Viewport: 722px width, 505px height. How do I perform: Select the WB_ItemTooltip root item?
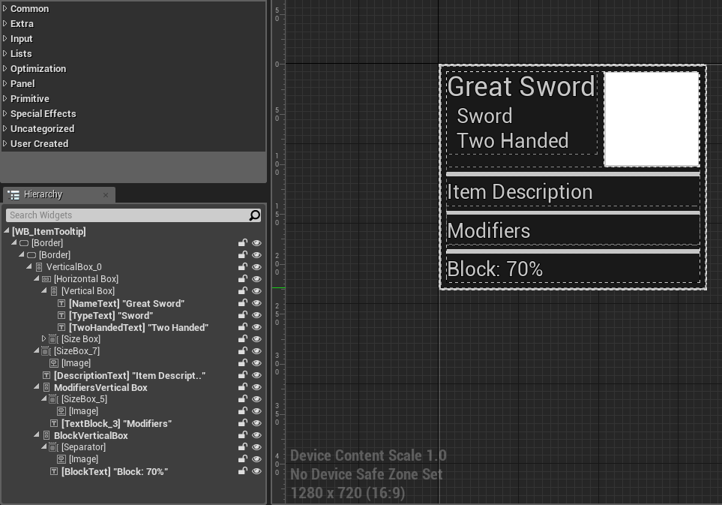(49, 231)
